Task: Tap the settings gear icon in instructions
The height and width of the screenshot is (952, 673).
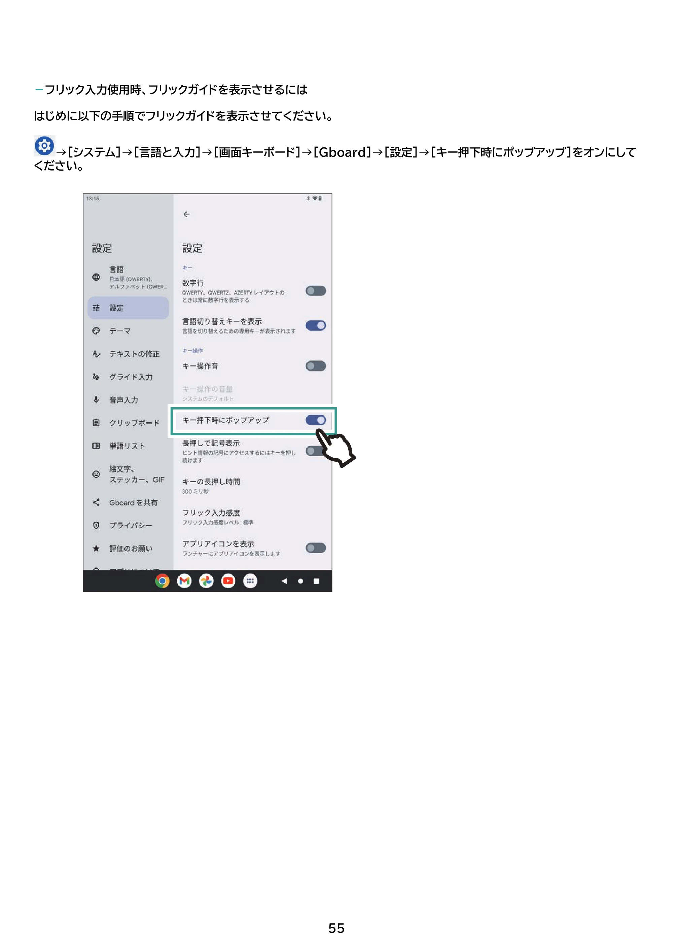Action: [x=44, y=145]
